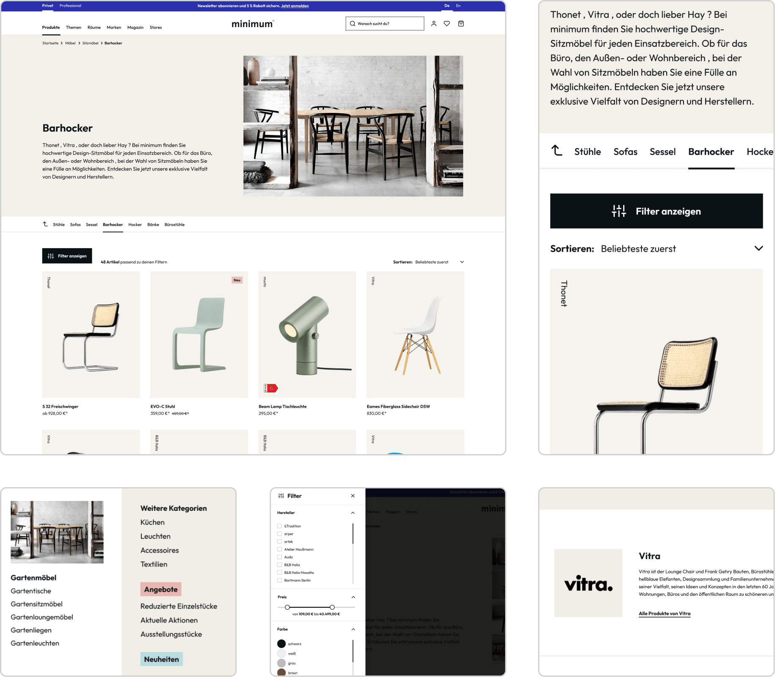Viewport: 775px width, 677px height.
Task: Check the arper manufacturer checkbox
Action: click(x=279, y=534)
